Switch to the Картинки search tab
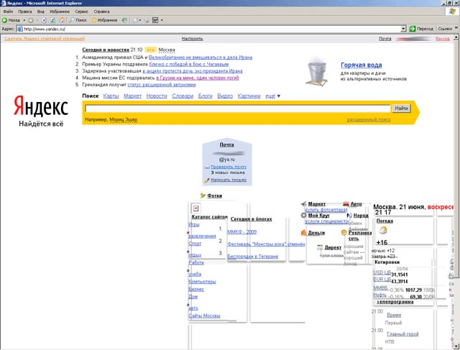 (x=249, y=96)
